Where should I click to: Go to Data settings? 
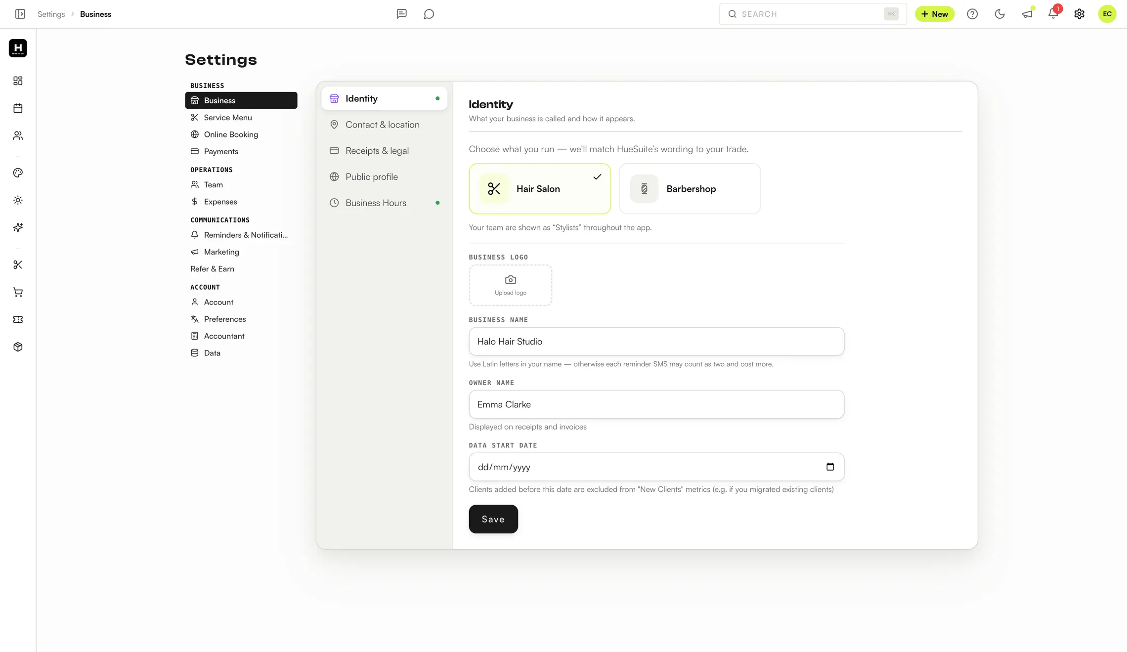pos(241,353)
